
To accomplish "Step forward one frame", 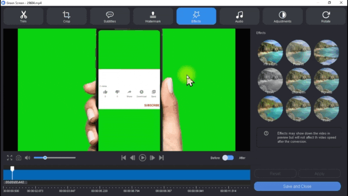I will tap(152, 158).
